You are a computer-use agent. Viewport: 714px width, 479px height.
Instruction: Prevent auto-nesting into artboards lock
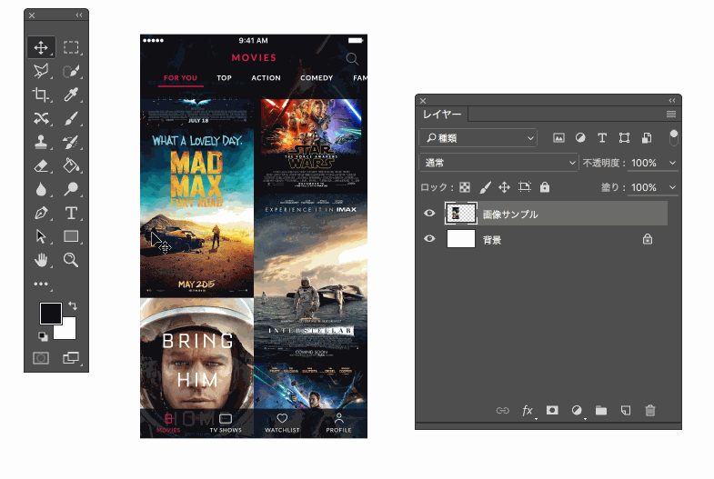pyautogui.click(x=525, y=187)
